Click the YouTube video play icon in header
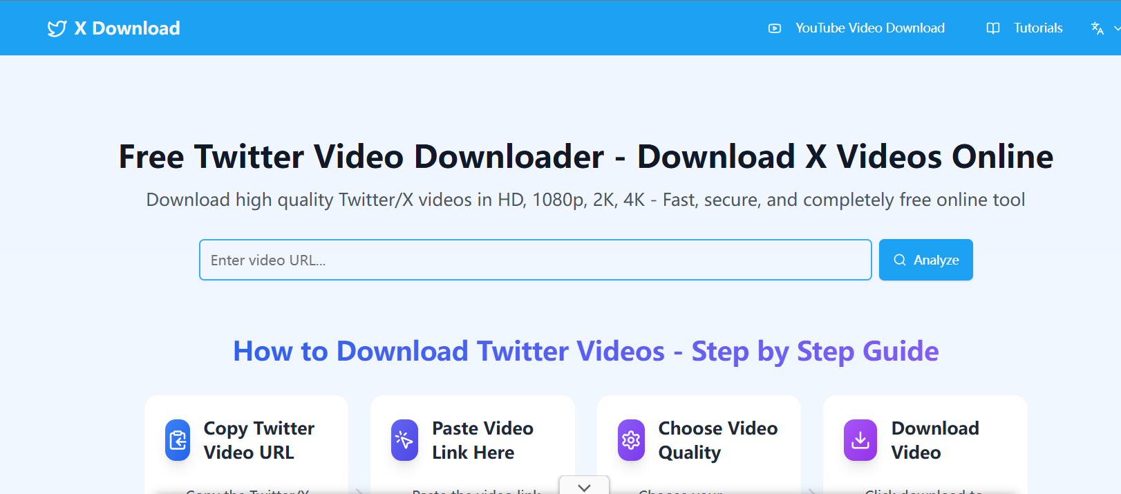Screen dimensions: 1121x494 tap(775, 28)
